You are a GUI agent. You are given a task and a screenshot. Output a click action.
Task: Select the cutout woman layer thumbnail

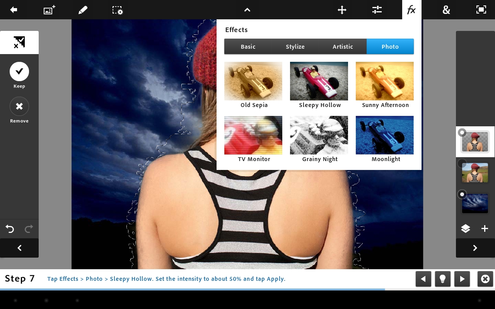[475, 142]
